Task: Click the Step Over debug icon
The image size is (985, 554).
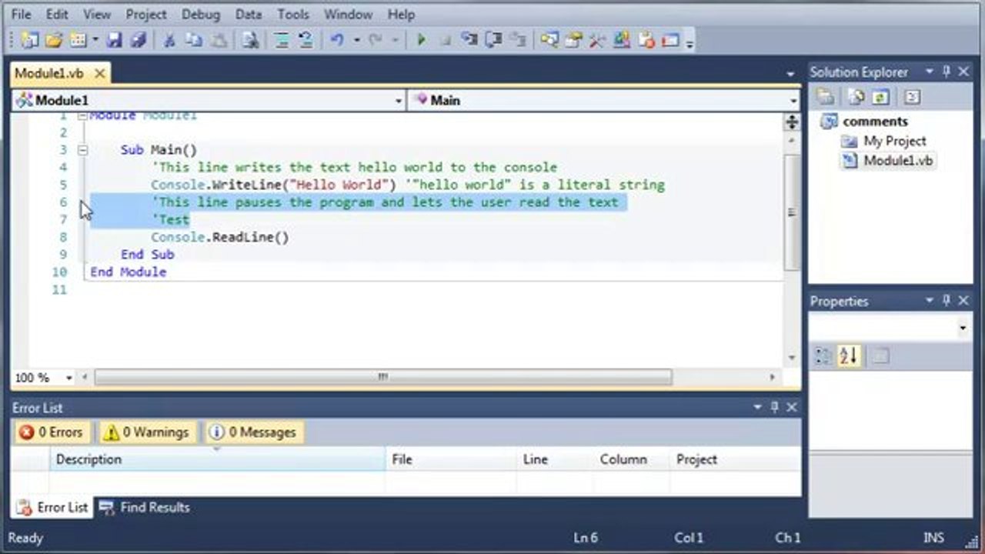Action: [492, 40]
